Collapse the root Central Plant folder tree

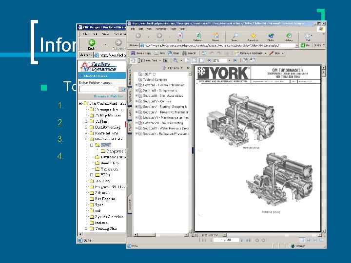(x=80, y=103)
